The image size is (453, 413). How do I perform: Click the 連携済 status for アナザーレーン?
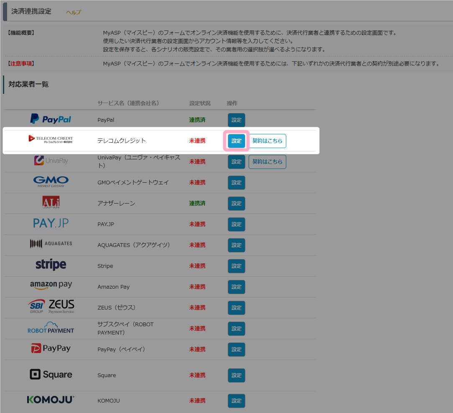(197, 203)
